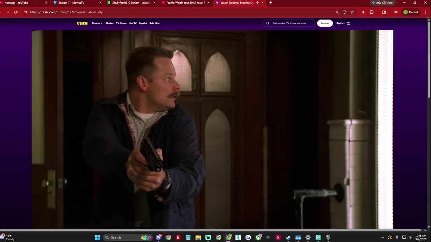Viewport: 431px width, 242px height.
Task: Click the red extension icon in toolbar
Action: 363,12
